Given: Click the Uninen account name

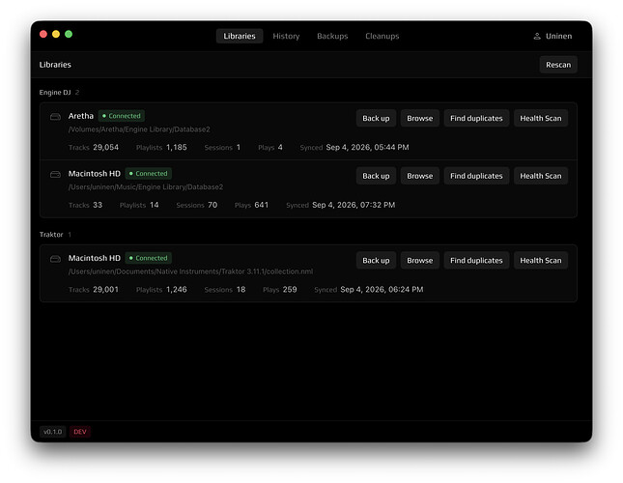Looking at the screenshot, I should pyautogui.click(x=558, y=36).
